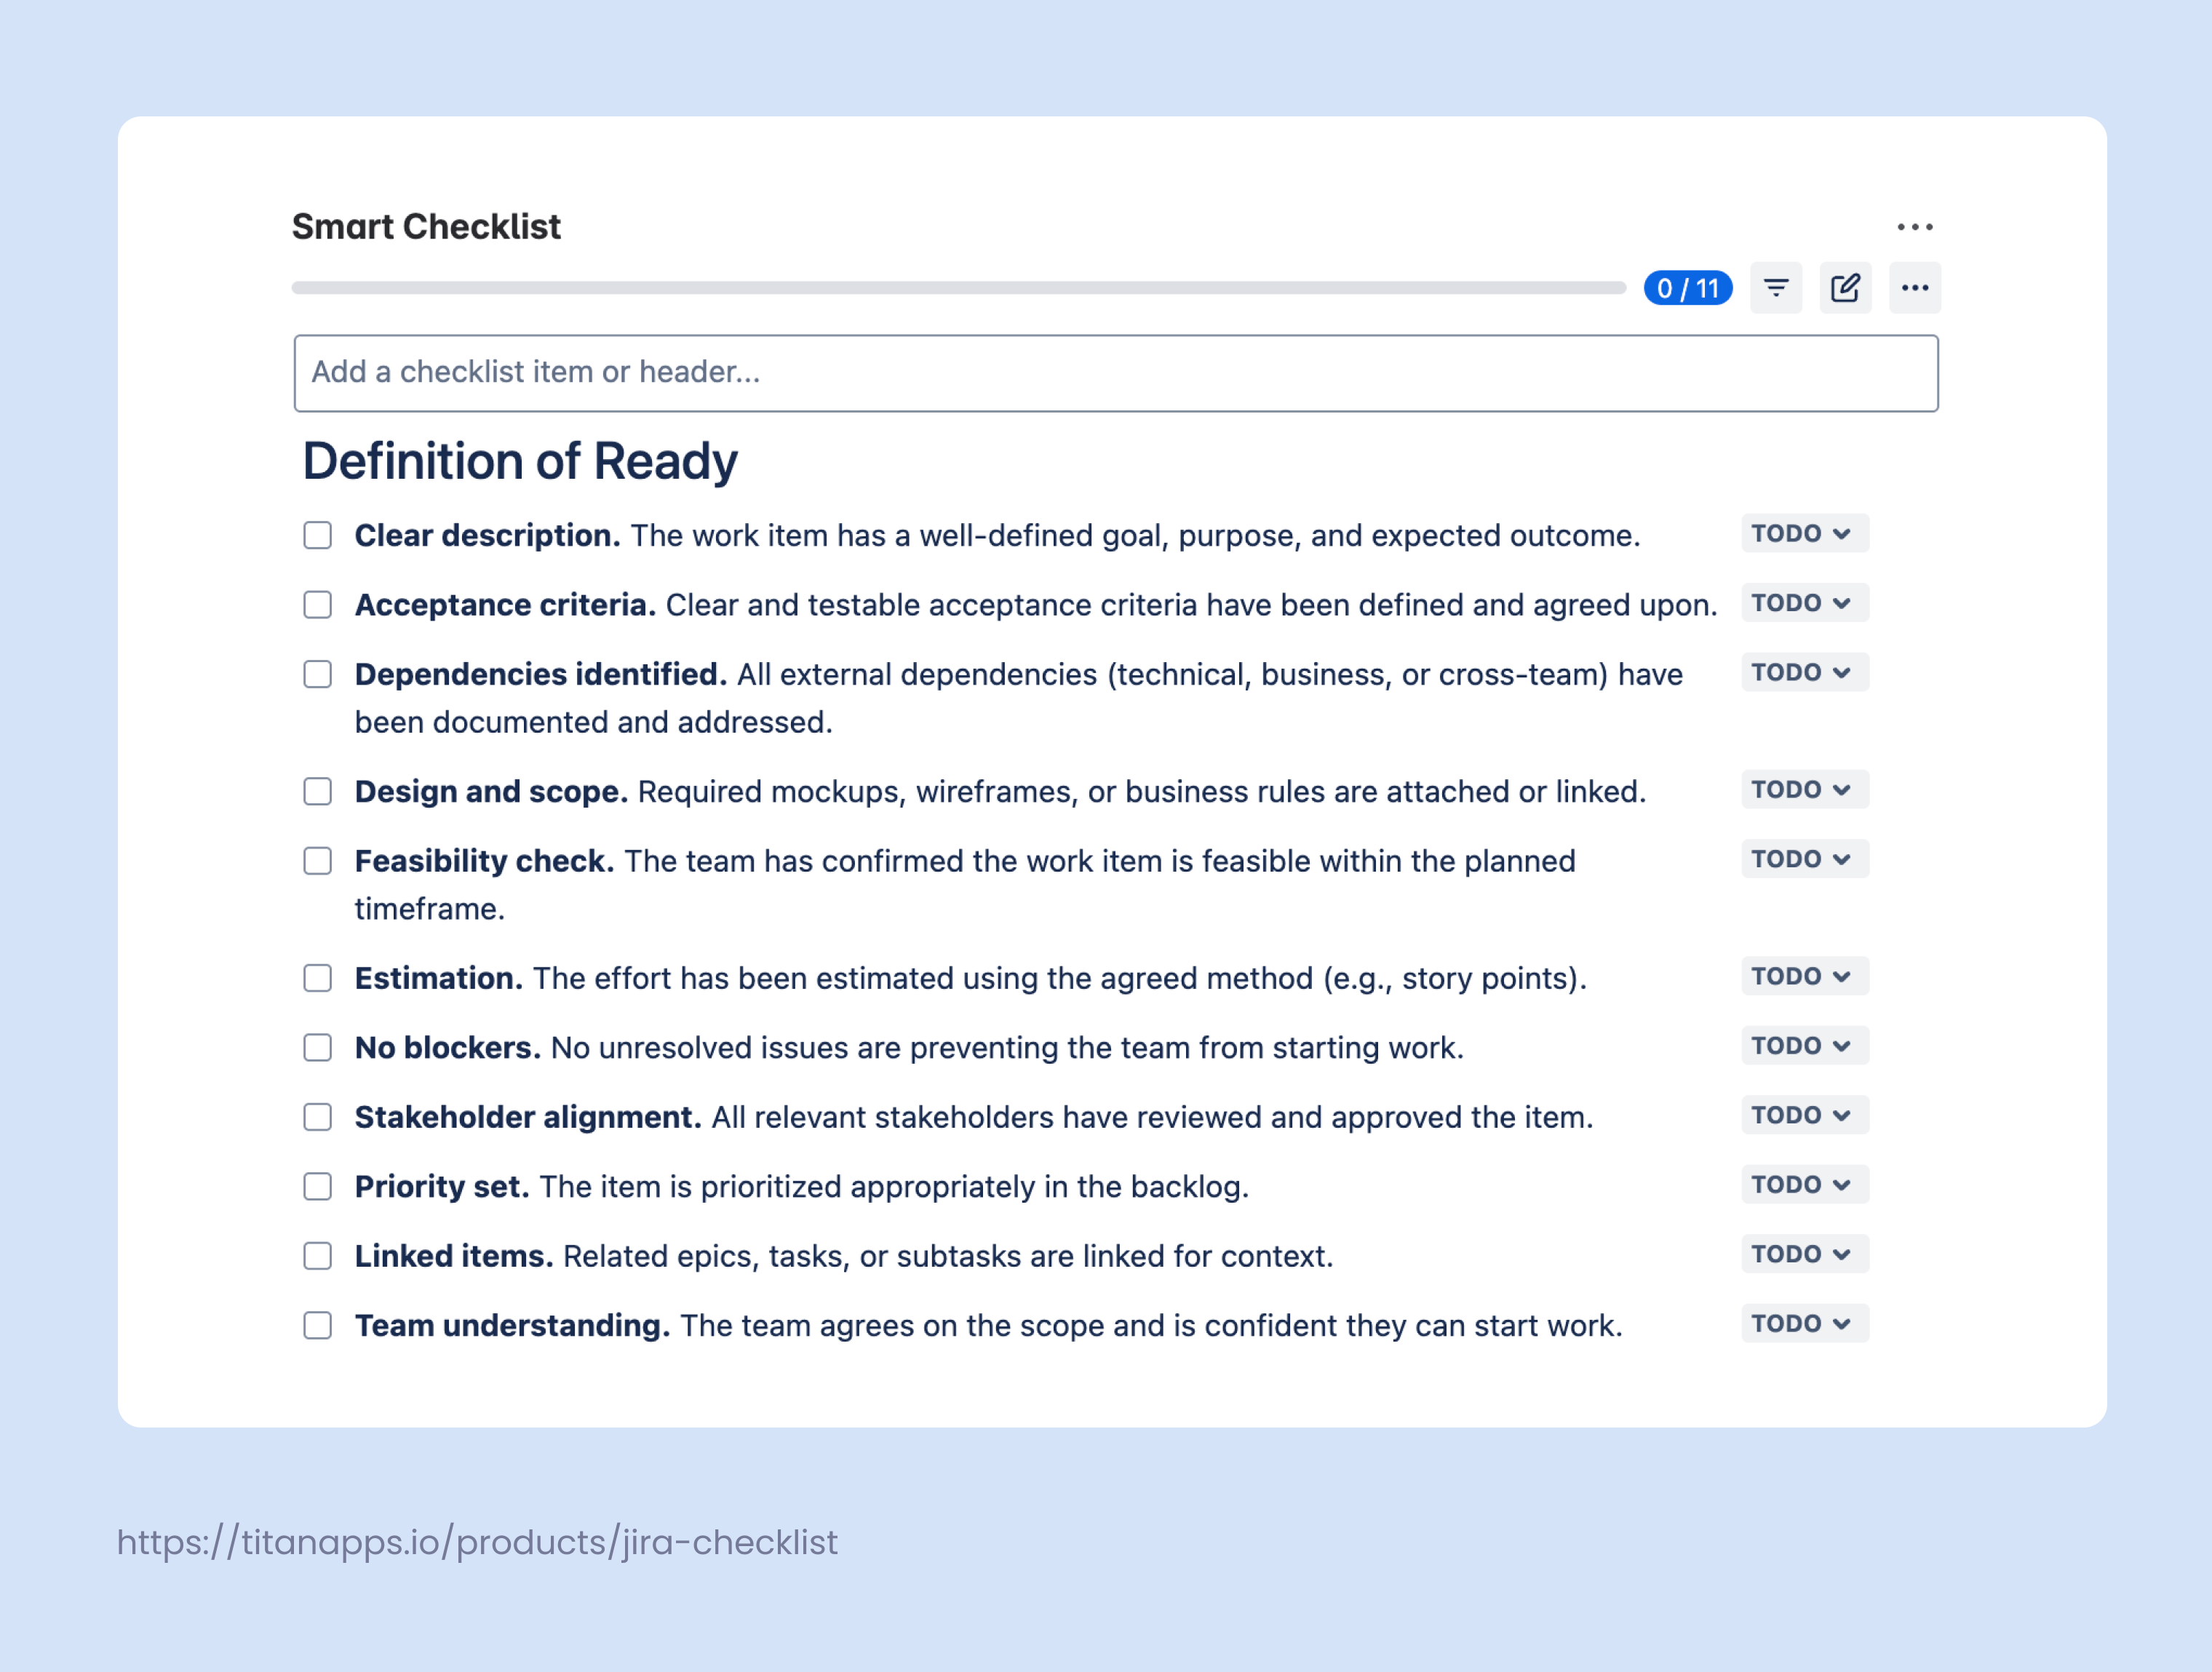Screen dimensions: 2212x1672
Task: Check the Estimation checklist item
Action: (317, 978)
